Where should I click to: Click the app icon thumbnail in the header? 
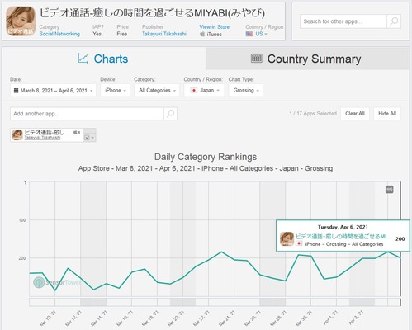pos(21,21)
